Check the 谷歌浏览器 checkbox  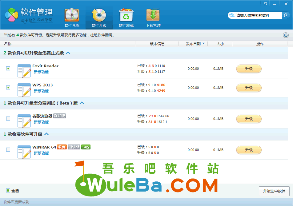pyautogui.click(x=8, y=118)
